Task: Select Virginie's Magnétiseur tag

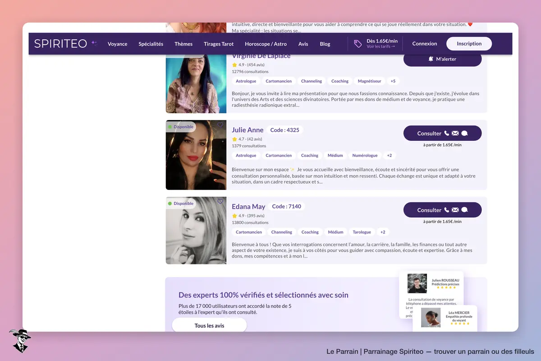Action: 369,81
